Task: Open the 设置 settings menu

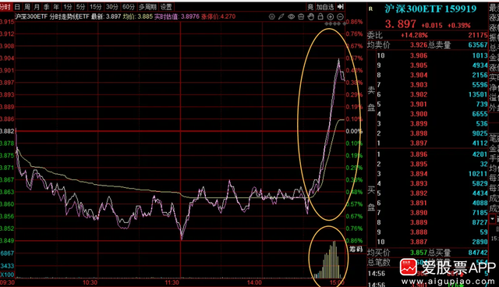Action: pos(166,7)
